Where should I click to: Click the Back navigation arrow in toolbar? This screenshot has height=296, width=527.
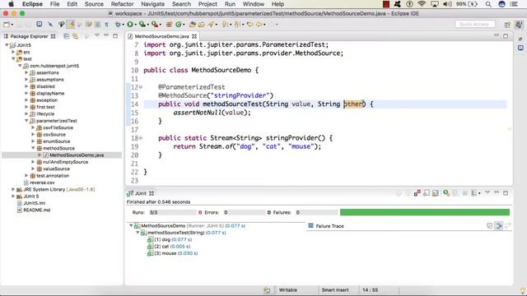point(259,24)
